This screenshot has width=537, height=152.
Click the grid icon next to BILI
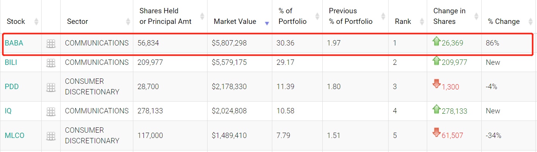(51, 63)
